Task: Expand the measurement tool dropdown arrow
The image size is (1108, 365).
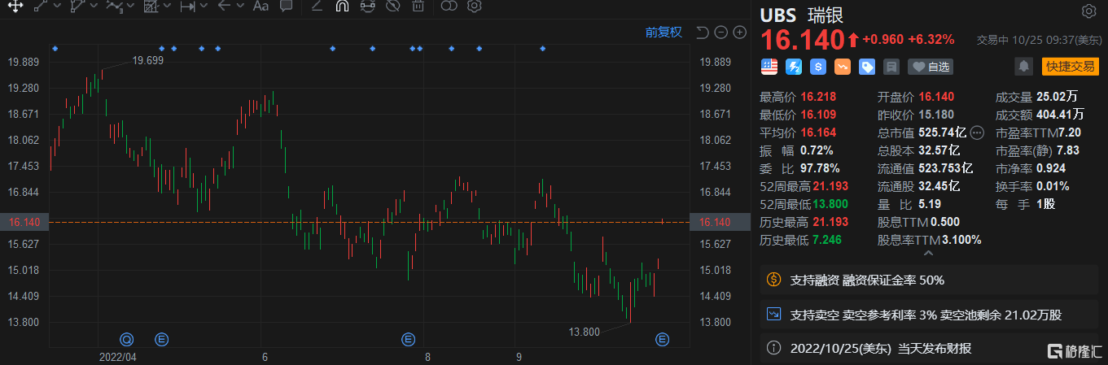Action: pyautogui.click(x=167, y=7)
